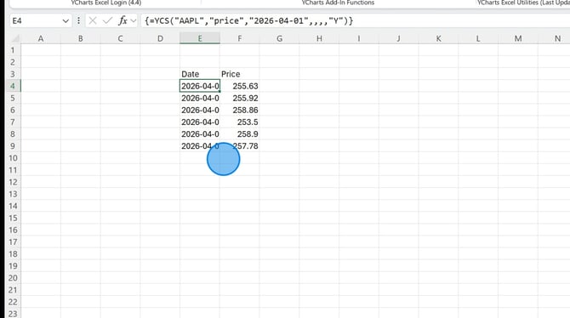Select column N header
570x318 pixels.
(554, 38)
